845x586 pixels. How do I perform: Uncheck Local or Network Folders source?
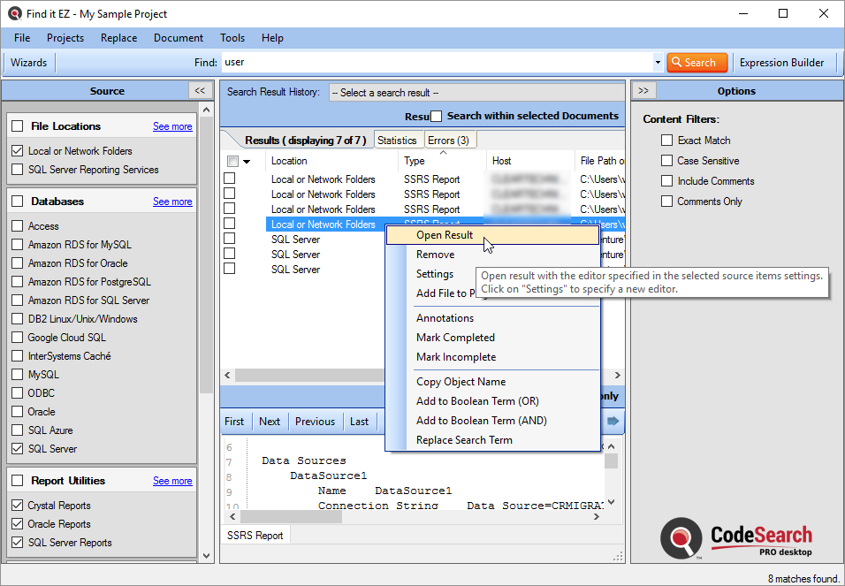(18, 151)
